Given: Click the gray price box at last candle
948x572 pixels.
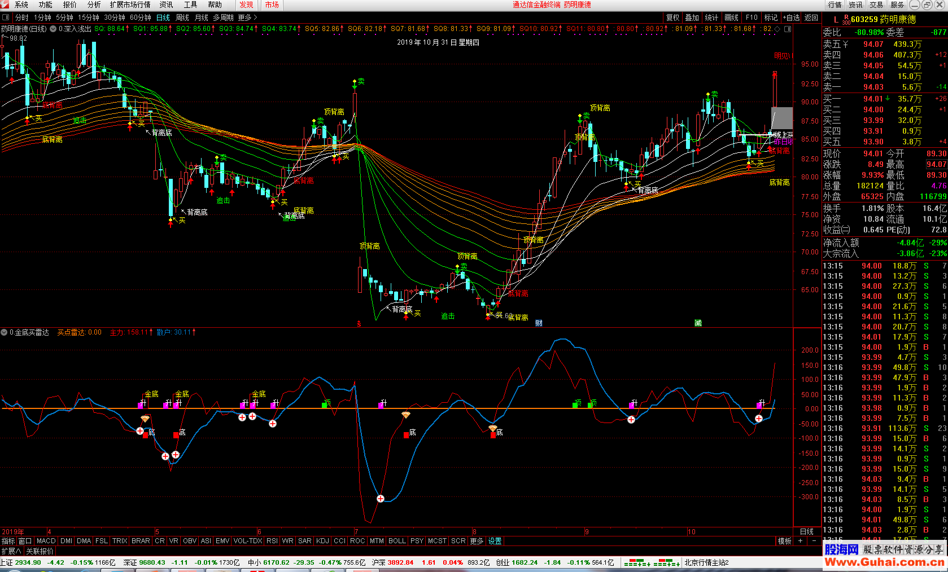Looking at the screenshot, I should [x=782, y=118].
